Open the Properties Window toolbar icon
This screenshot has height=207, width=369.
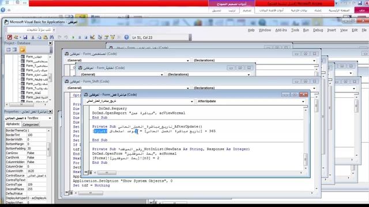click(x=106, y=37)
